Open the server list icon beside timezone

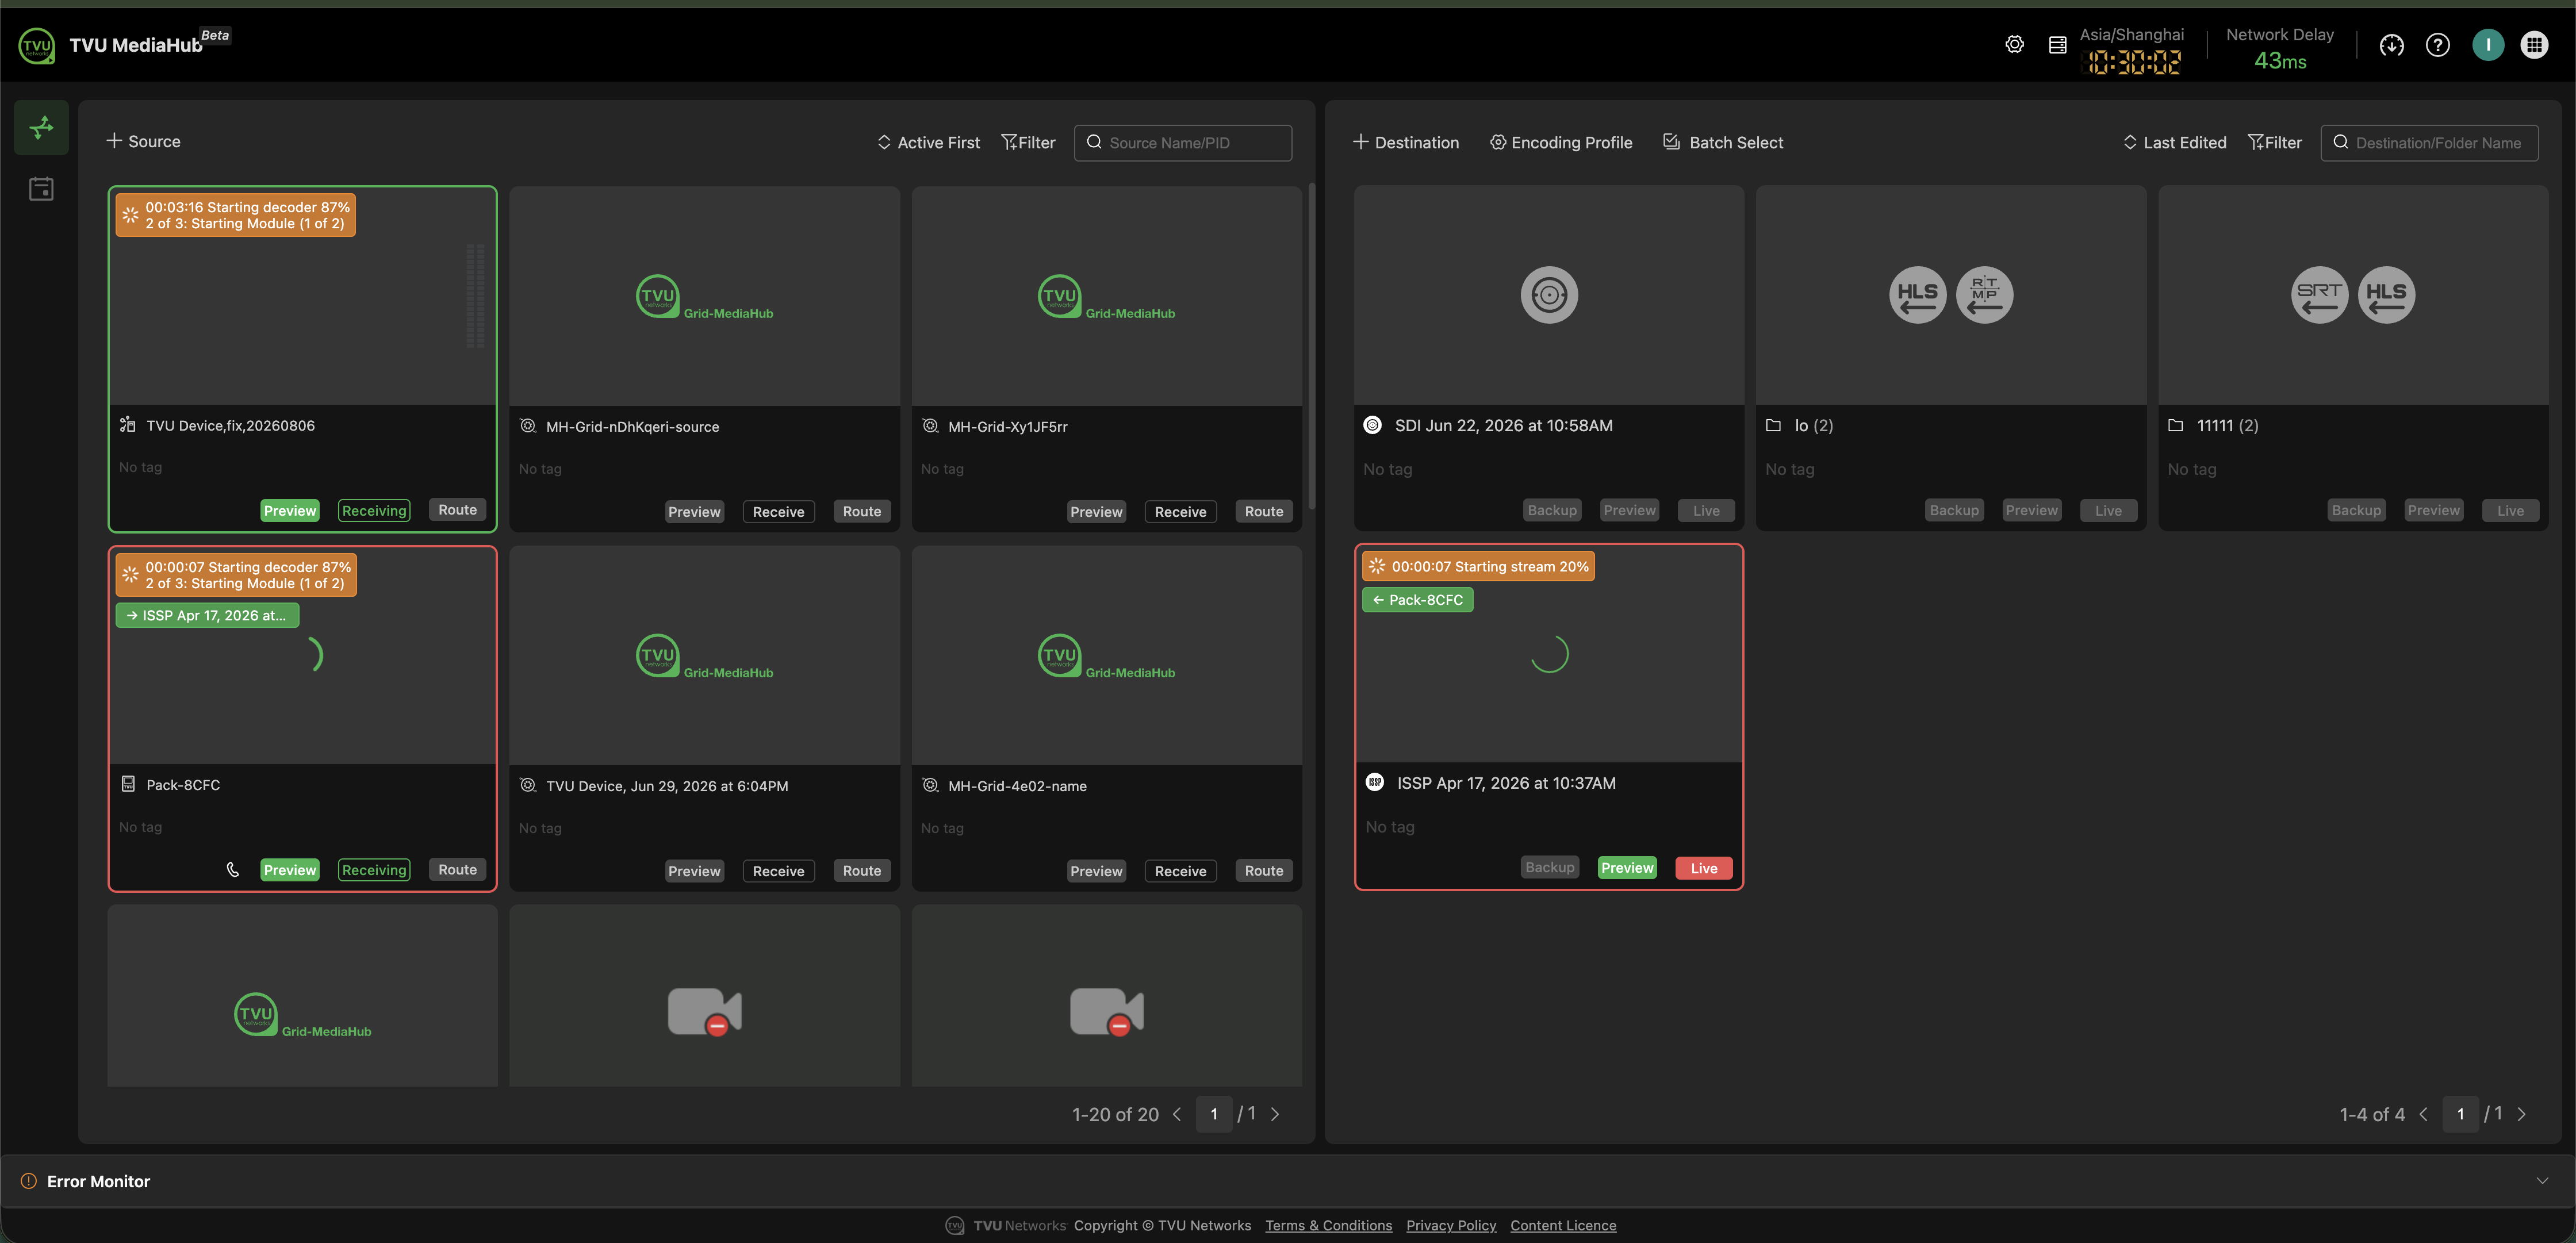click(2057, 45)
